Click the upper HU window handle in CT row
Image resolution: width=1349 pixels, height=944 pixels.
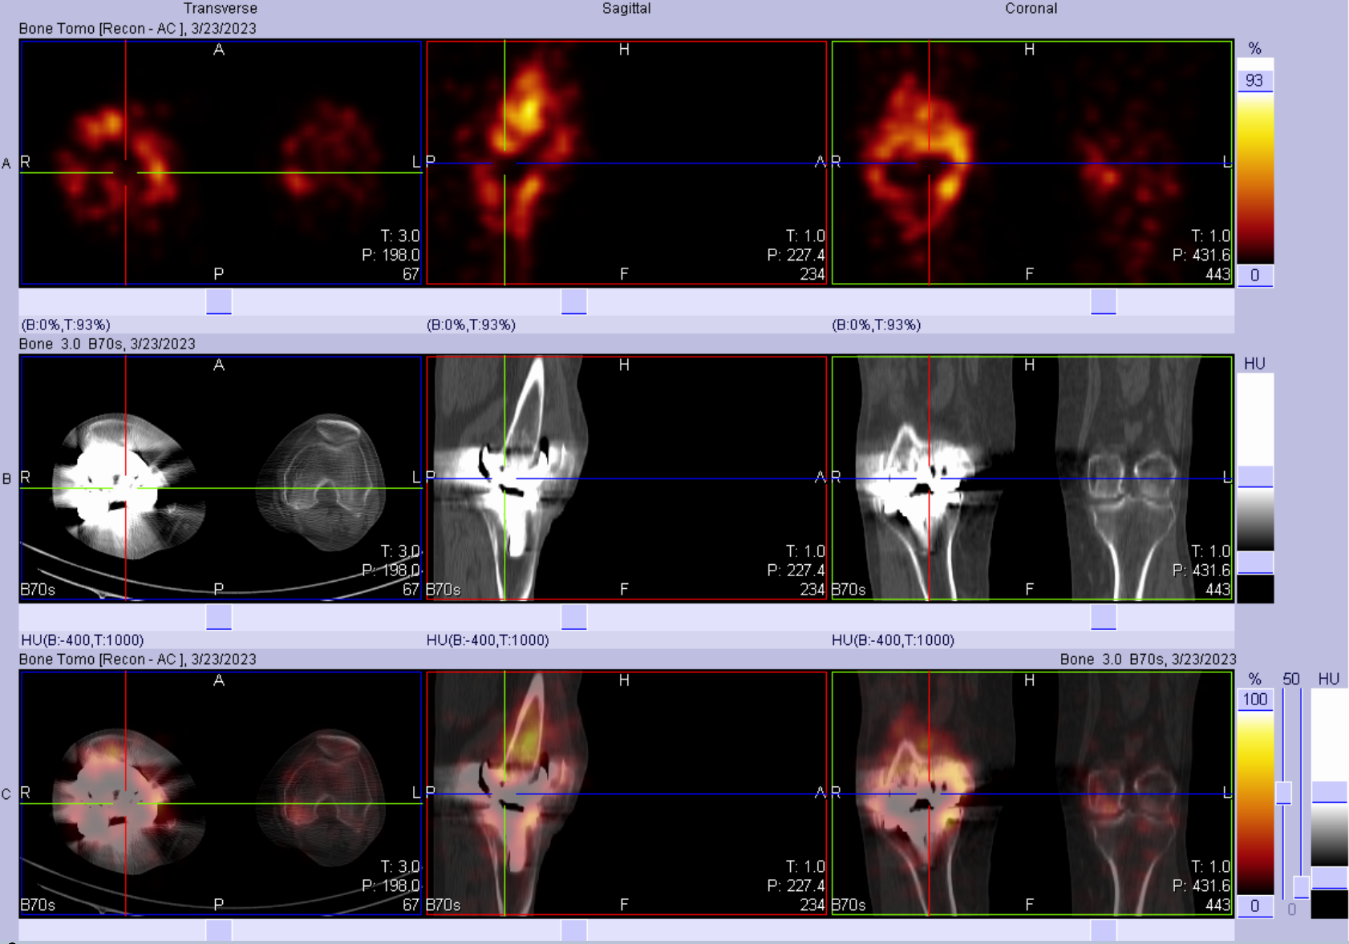pos(1255,477)
